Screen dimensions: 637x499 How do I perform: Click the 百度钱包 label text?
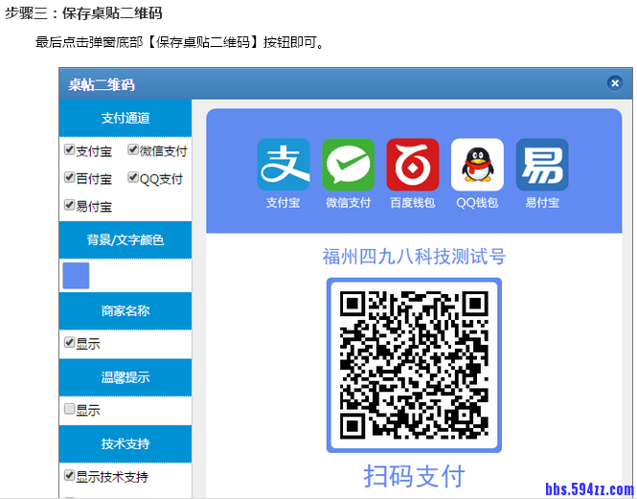tap(413, 202)
